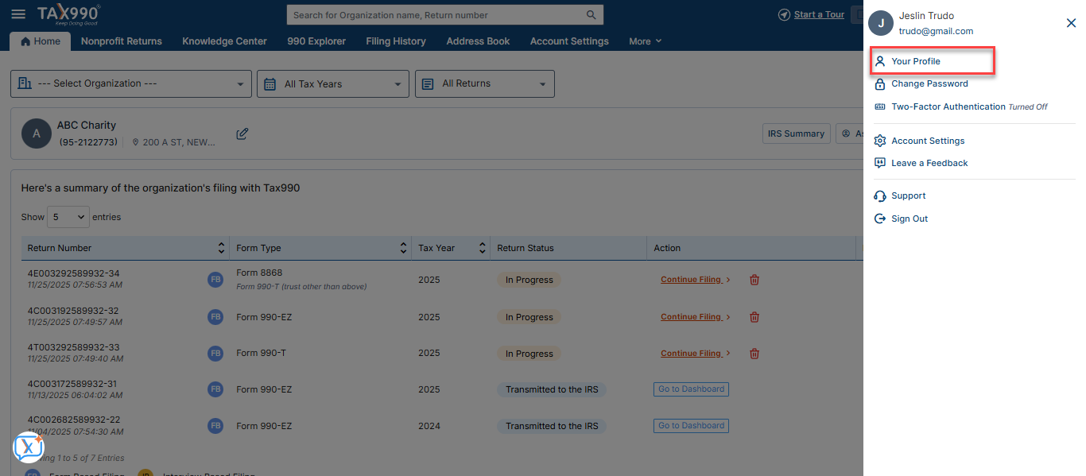The width and height of the screenshot is (1086, 476).
Task: Click the Leave a Feedback icon
Action: (x=880, y=163)
